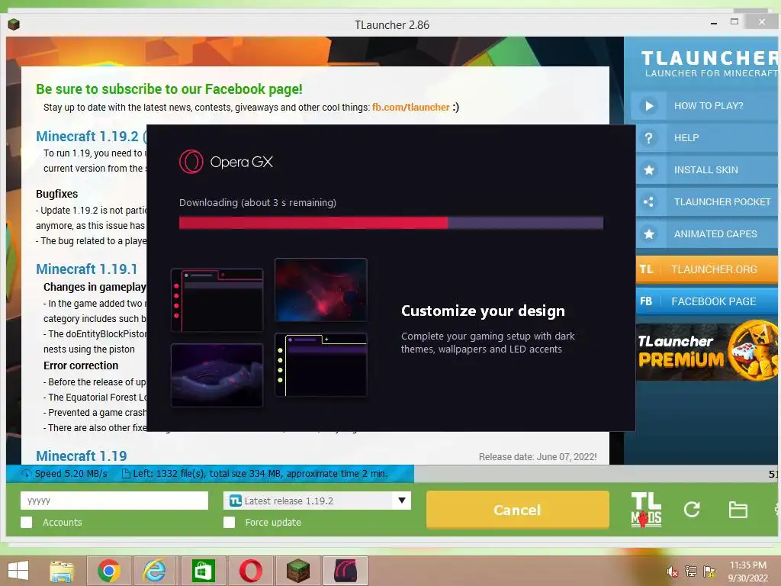Click the Action Center flag icon

click(x=709, y=572)
